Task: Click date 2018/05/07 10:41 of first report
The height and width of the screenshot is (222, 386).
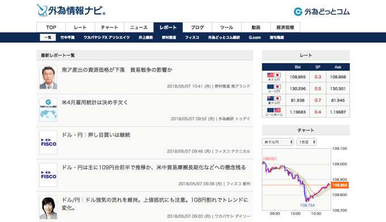Action: [x=189, y=86]
